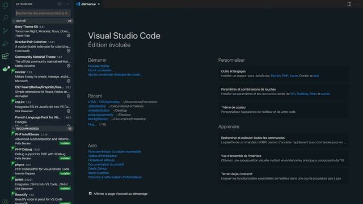Screen dimensions: 363x204
Task: Open recent 'HTML - CSS Bootcamp' folder
Action: (x=104, y=102)
